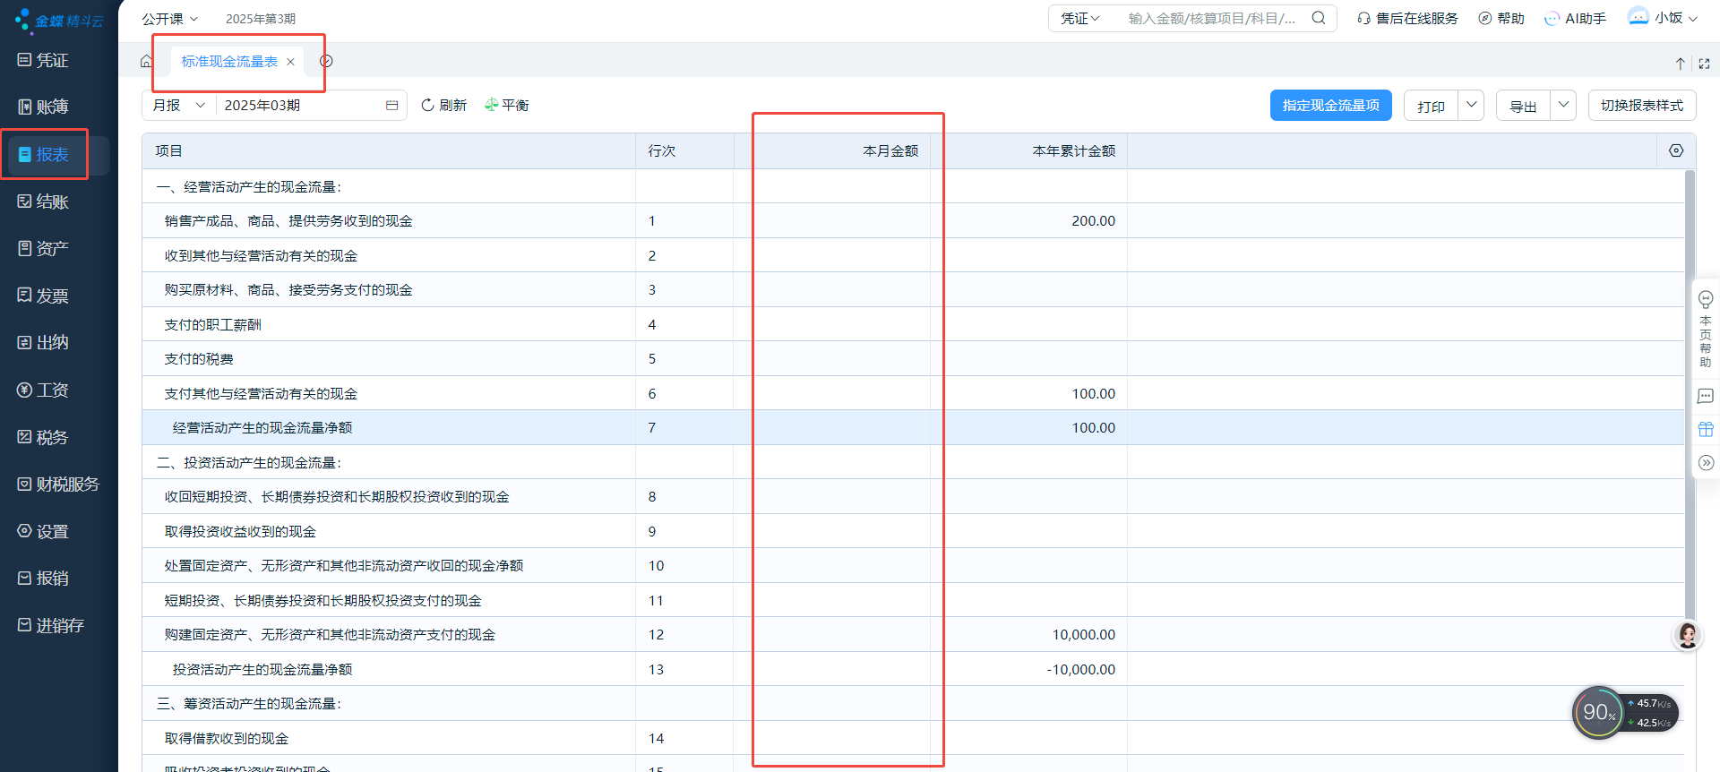Viewport: 1720px width, 772px height.
Task: Click the 指定现金流量项 button
Action: (1330, 106)
